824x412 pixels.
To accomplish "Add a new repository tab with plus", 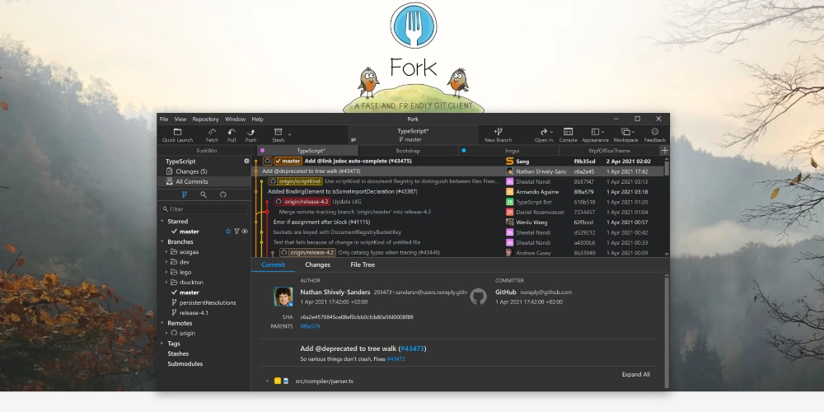I will click(x=664, y=150).
